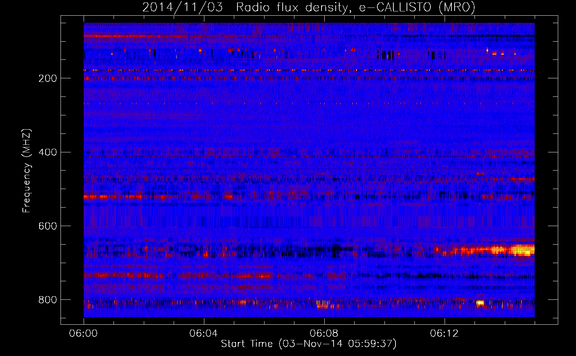Image resolution: width=576 pixels, height=356 pixels.
Task: Click the 800 frequency tick label
Action: pyautogui.click(x=48, y=300)
